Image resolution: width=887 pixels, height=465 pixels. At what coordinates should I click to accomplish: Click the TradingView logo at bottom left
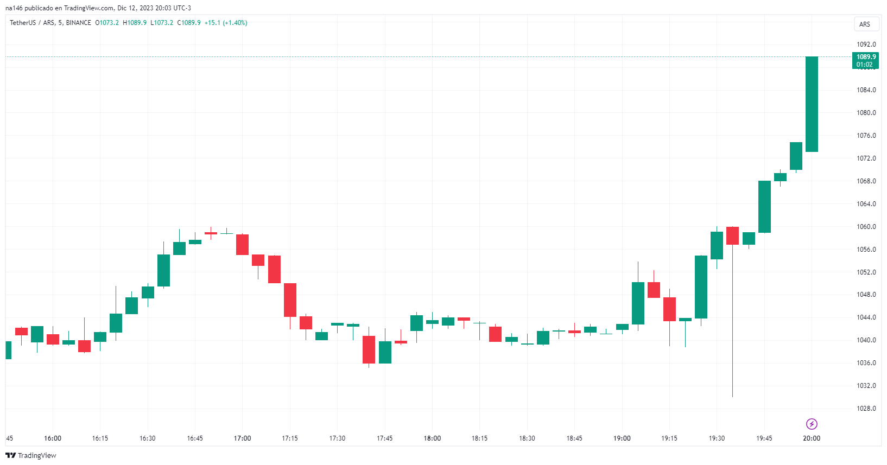(x=31, y=455)
